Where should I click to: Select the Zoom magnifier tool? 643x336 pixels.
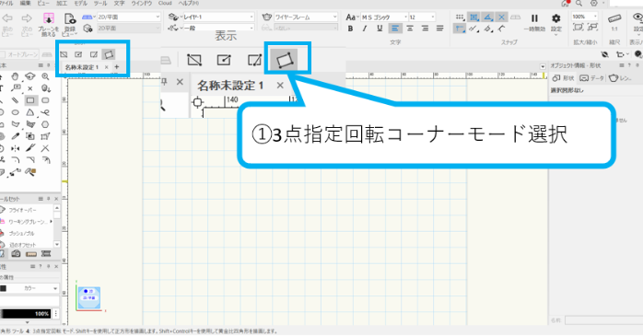tap(45, 76)
